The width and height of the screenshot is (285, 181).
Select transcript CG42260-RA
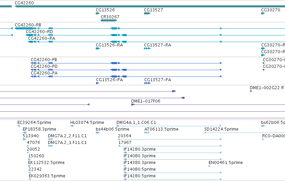[42, 38]
